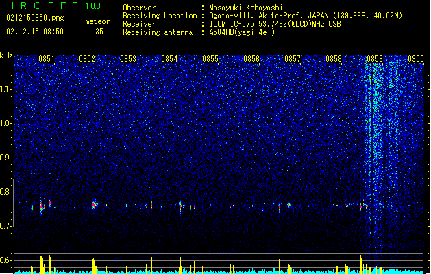Screen dimensions: 431x274
Task: Click receiver value ICOM IC-575 53.7492 MHz USB
Action: (275, 24)
